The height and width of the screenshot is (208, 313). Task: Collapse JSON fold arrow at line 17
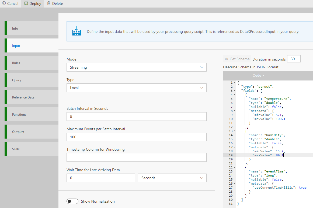(235, 147)
